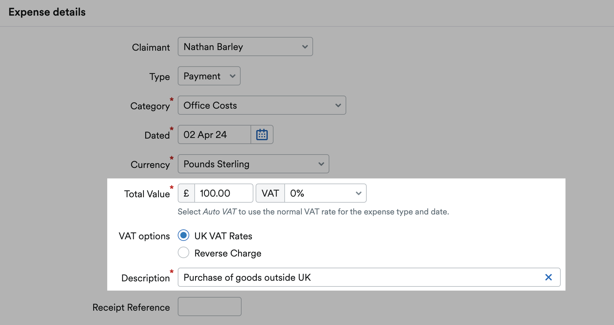Click the Receipt Reference input box

(x=209, y=307)
